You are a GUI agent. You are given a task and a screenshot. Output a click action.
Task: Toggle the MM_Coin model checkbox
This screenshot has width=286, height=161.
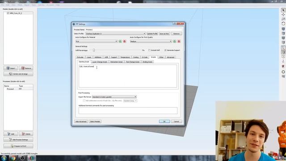[x=8, y=13]
